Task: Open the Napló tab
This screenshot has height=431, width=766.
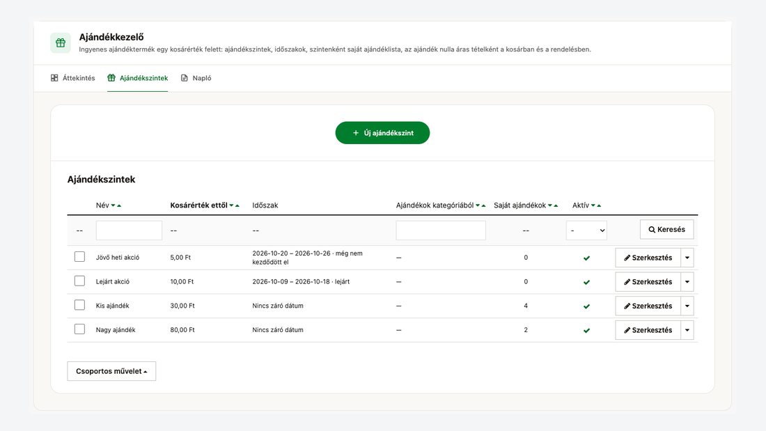Action: (x=196, y=78)
